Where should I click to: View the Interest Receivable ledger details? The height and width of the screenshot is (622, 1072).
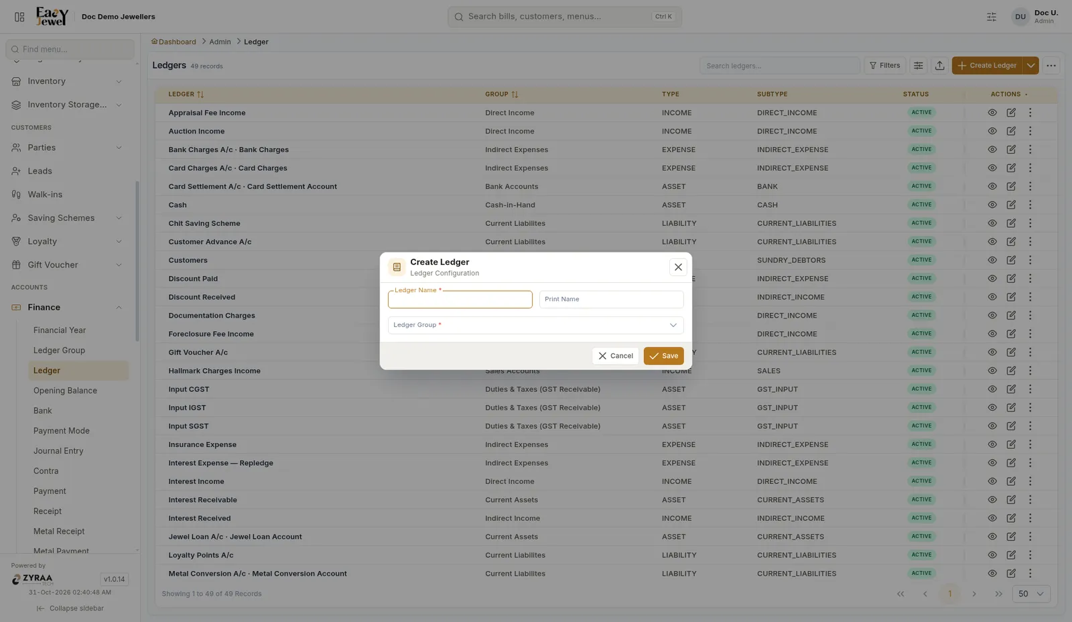click(992, 500)
